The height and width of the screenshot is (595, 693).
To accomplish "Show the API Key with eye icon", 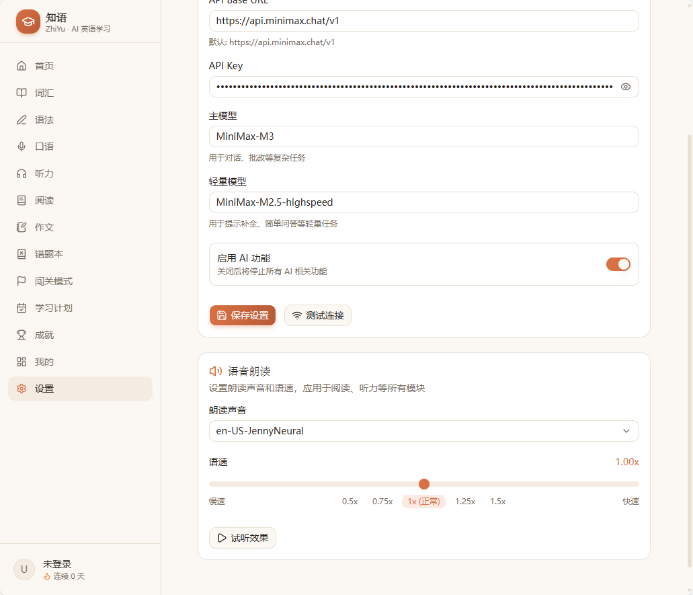I will pyautogui.click(x=625, y=87).
